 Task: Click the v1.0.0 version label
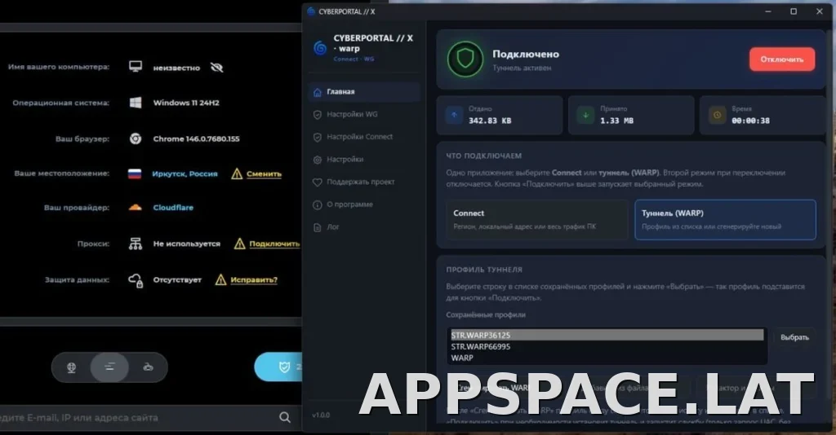tap(321, 415)
